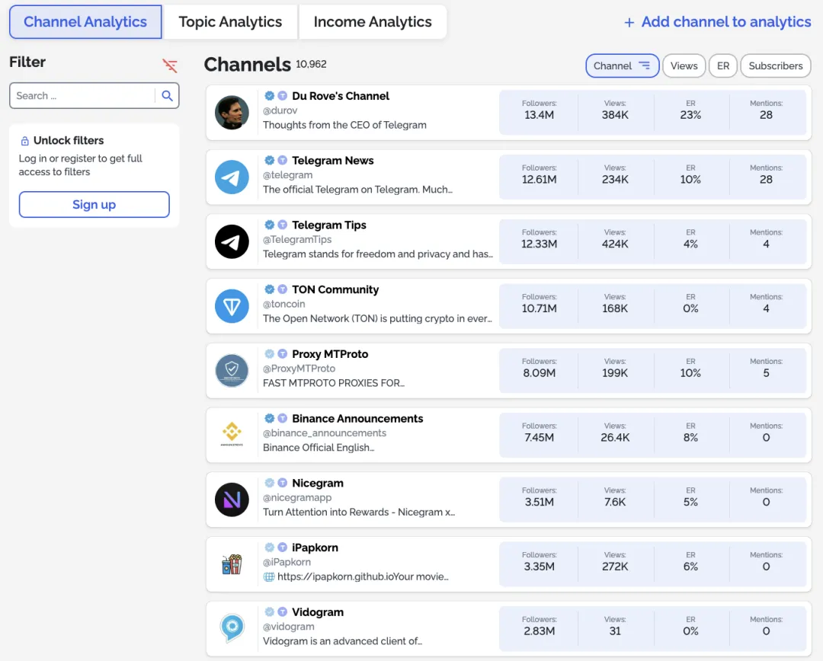This screenshot has width=823, height=661.
Task: Click verified checkmark badge for Du Rove's Channel
Action: tap(269, 95)
